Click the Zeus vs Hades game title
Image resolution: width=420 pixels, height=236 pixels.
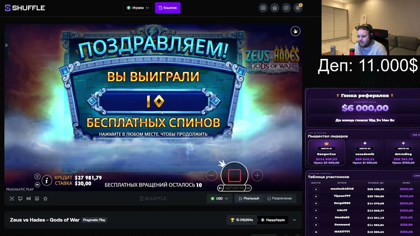[x=45, y=220]
